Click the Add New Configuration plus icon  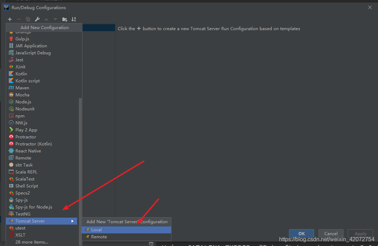coord(10,19)
